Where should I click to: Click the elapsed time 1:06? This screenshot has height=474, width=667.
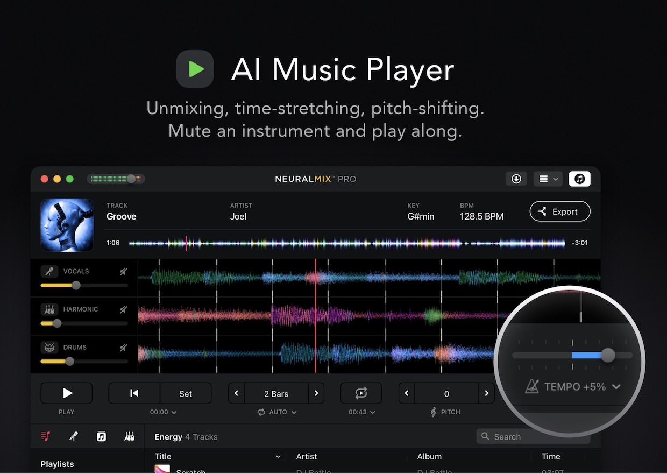coord(113,243)
